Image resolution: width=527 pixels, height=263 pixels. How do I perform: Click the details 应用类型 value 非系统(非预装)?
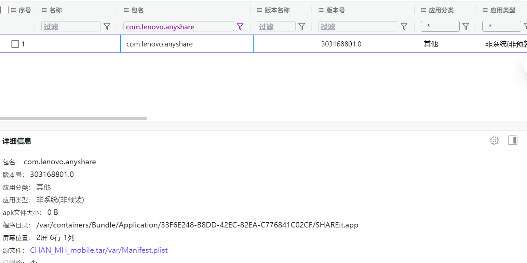[x=60, y=200]
